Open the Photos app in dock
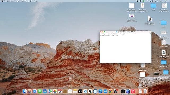Viewport: 170px width, 95px height. coord(55,91)
